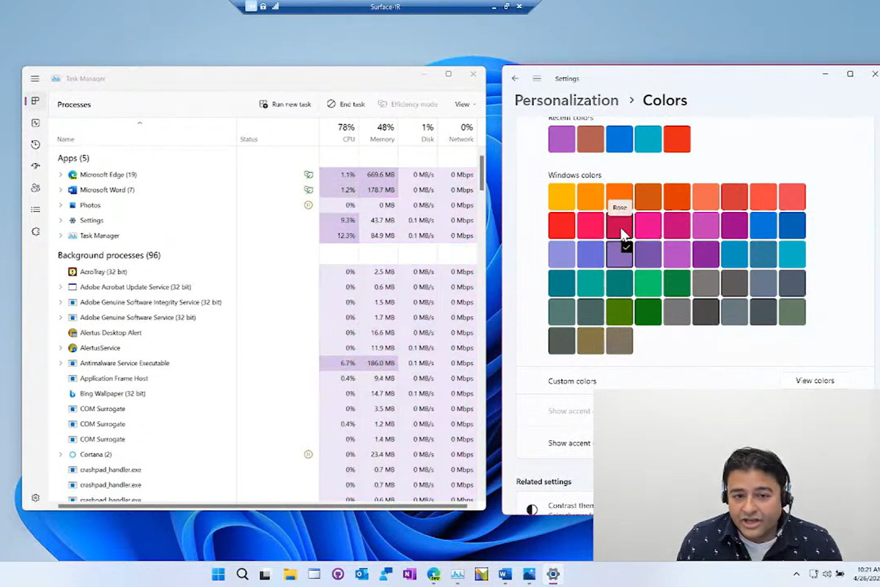Select the check-marked purple Windows color swatch
880x587 pixels.
(619, 255)
